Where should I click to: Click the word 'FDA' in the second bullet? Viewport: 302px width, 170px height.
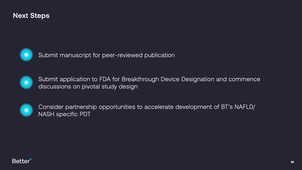tap(105, 79)
